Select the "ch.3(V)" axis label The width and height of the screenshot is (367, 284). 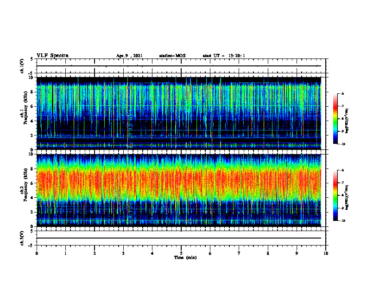22,238
